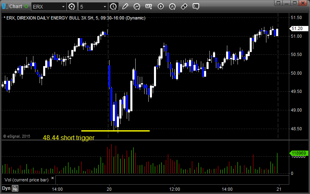The width and height of the screenshot is (310, 194).
Task: Open the GET tools menu
Action: click(x=149, y=6)
